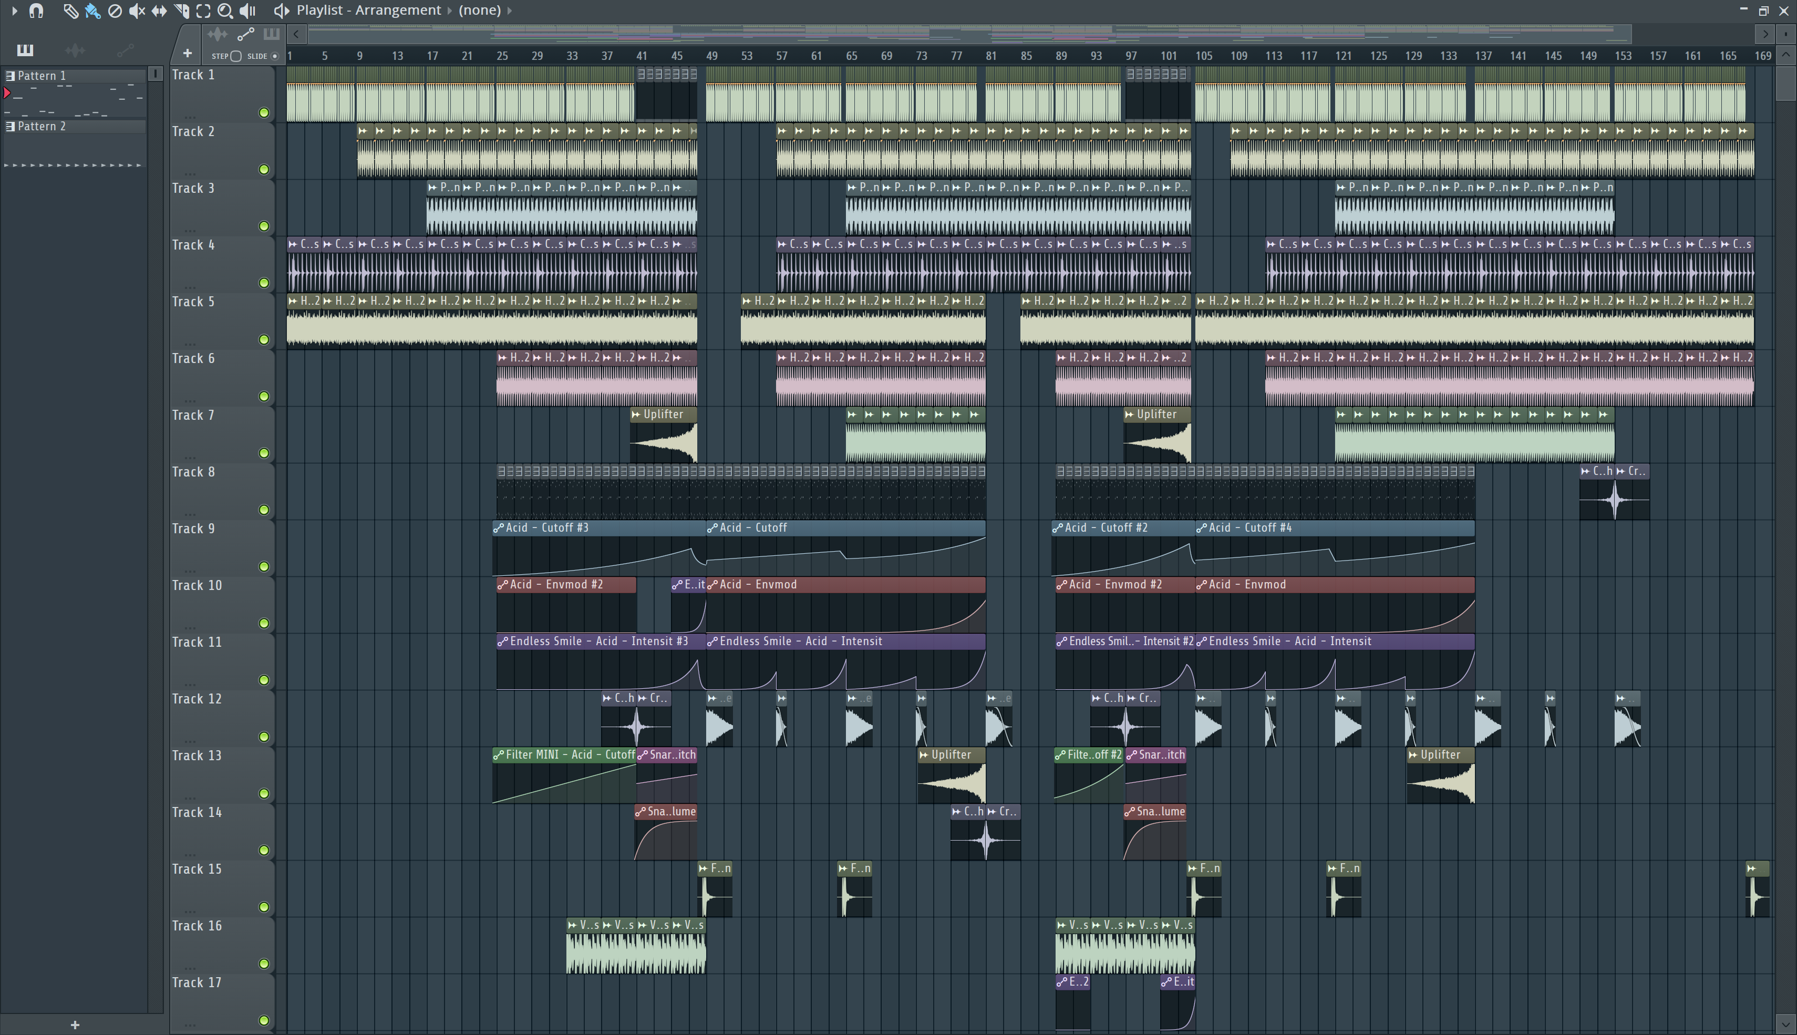Screen dimensions: 1797x1035
Task: Show audio clips in picker panel
Action: (x=75, y=50)
